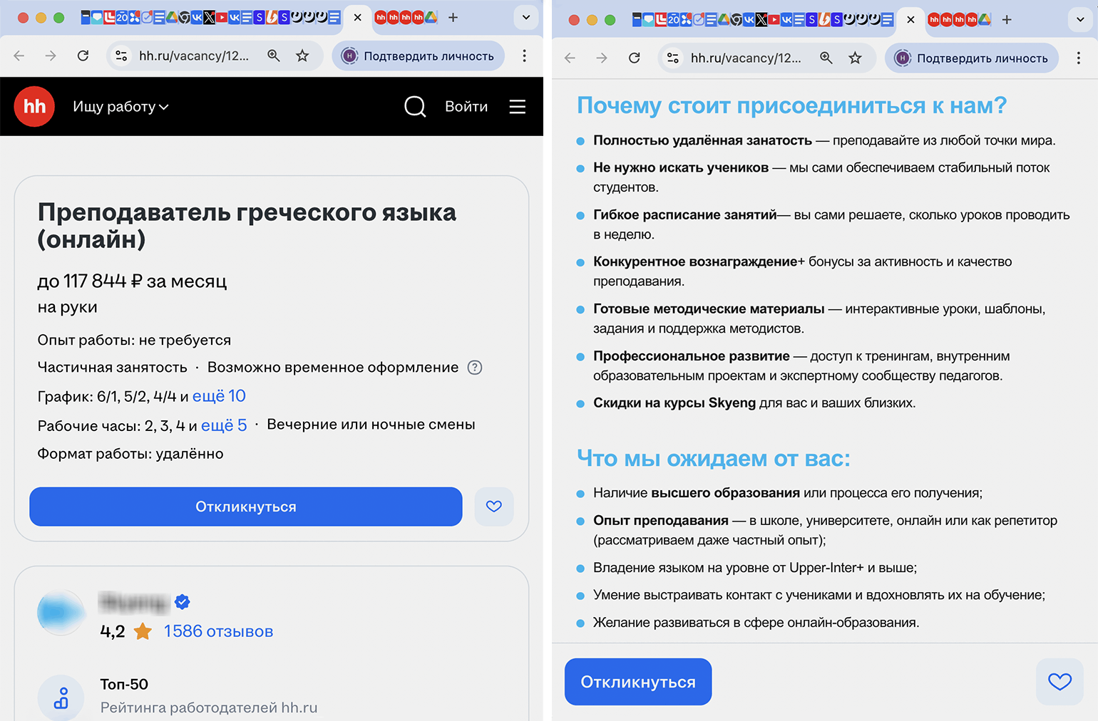Reload the page in the left browser window
Viewport: 1098px width, 721px height.
tap(83, 56)
